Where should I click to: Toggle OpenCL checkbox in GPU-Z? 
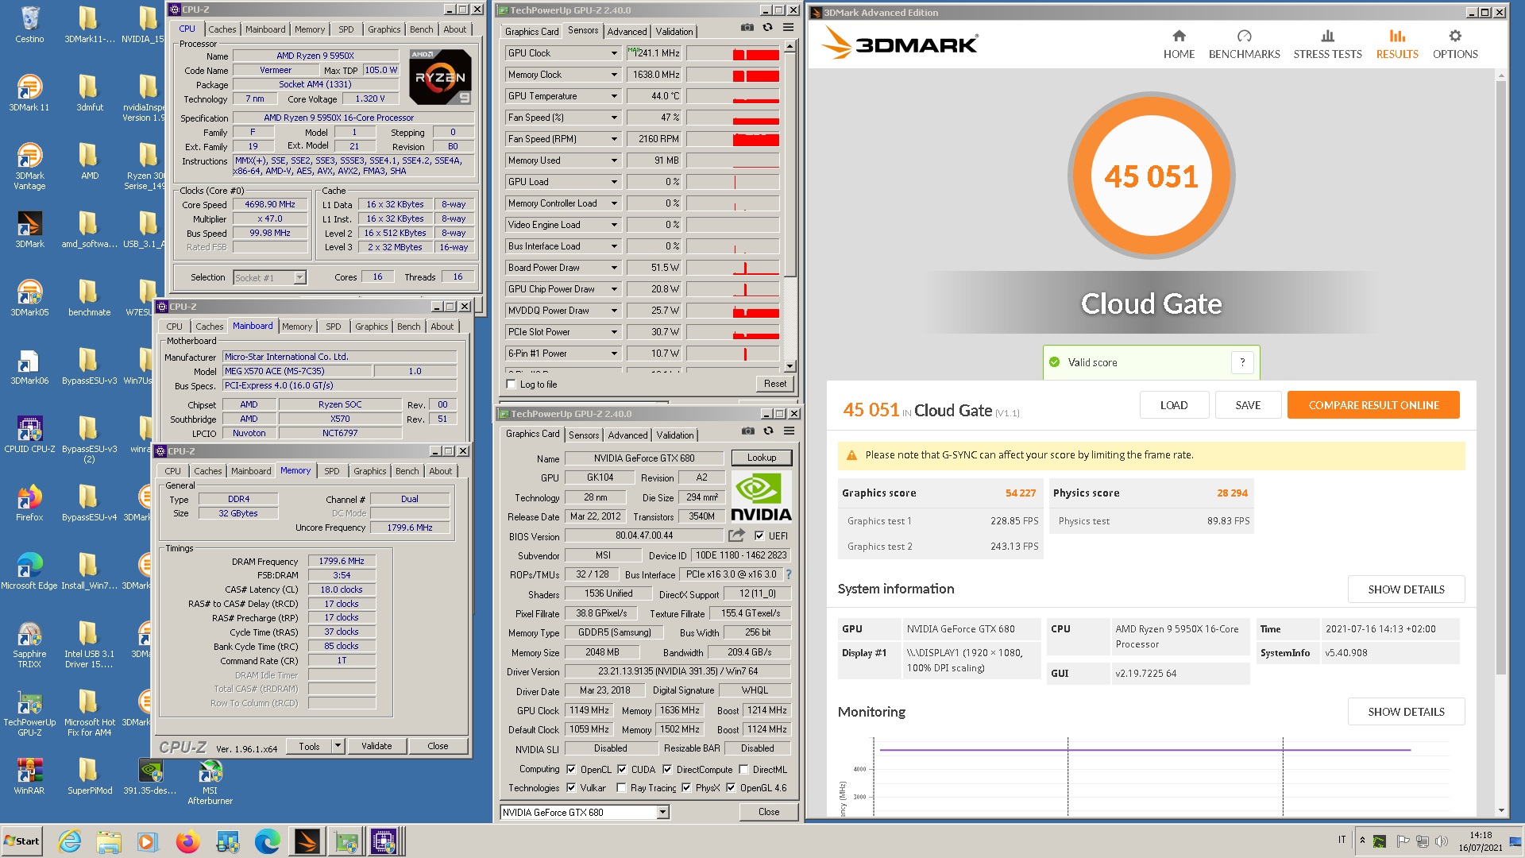tap(570, 769)
